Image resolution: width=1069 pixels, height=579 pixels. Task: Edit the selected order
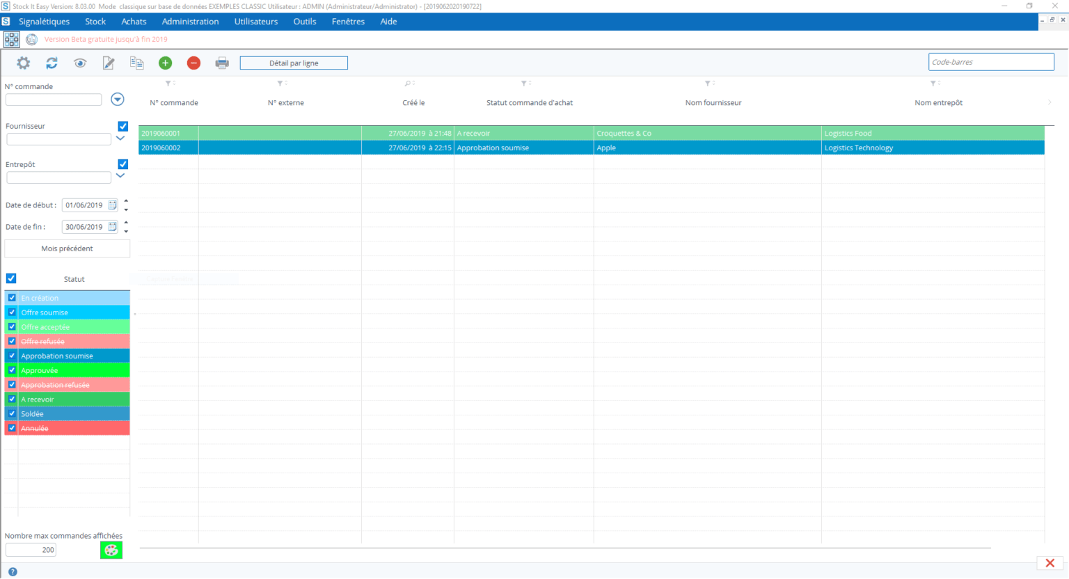pos(109,63)
